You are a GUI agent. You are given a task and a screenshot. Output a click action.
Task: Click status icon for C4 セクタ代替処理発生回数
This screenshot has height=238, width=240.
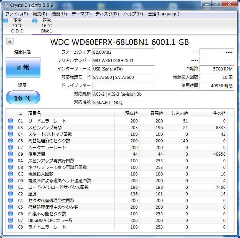point(10,200)
